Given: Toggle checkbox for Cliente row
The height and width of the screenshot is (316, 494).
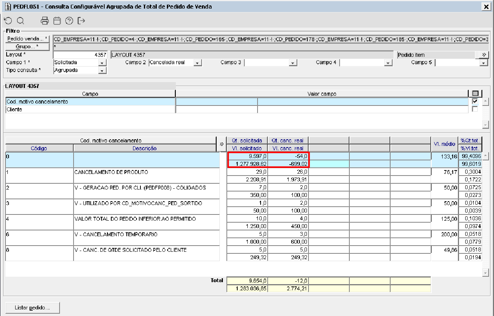Looking at the screenshot, I should 475,109.
